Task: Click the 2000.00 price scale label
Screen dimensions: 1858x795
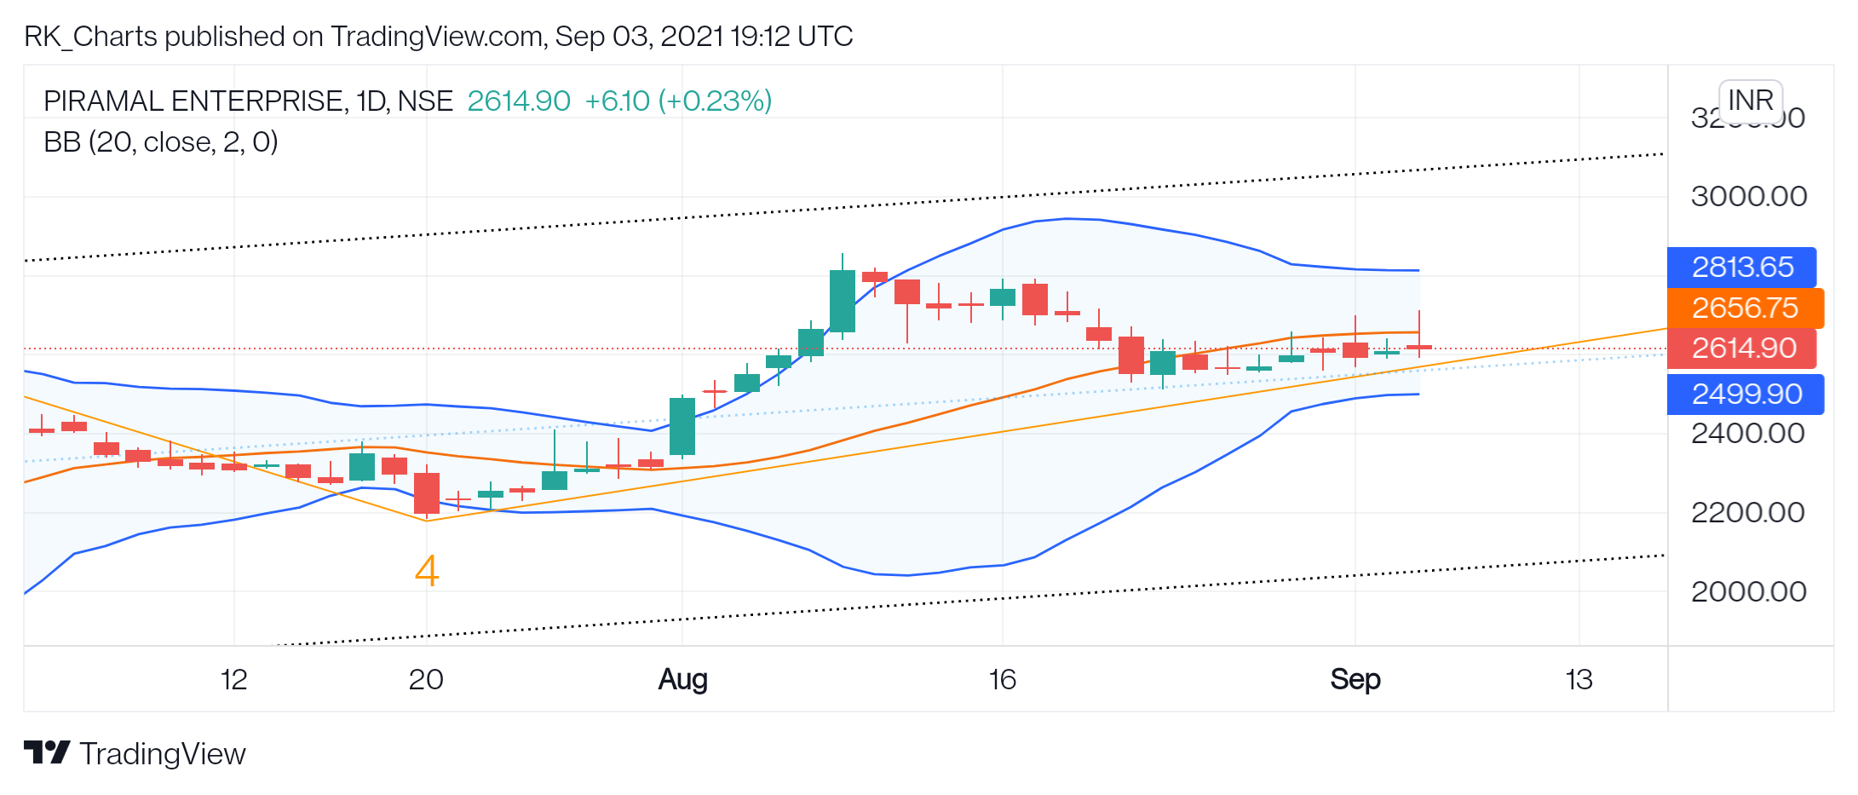Action: tap(1749, 591)
